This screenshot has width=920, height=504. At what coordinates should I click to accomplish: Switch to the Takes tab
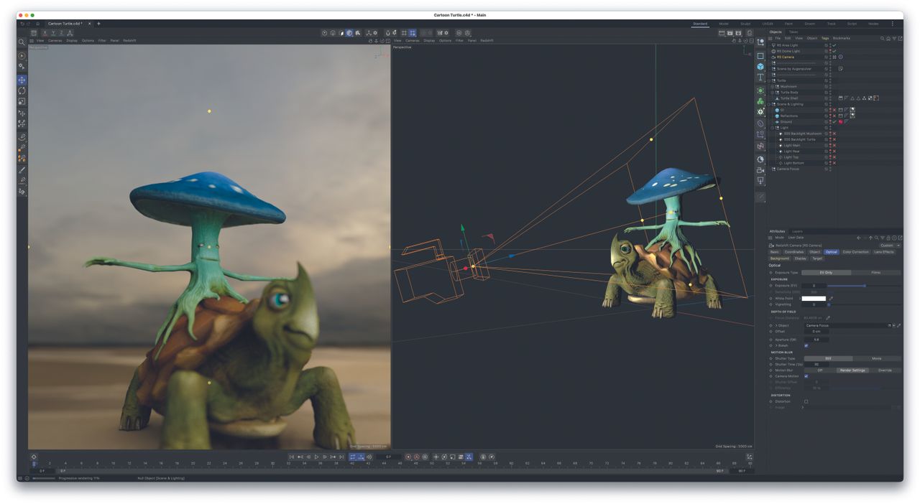click(793, 32)
